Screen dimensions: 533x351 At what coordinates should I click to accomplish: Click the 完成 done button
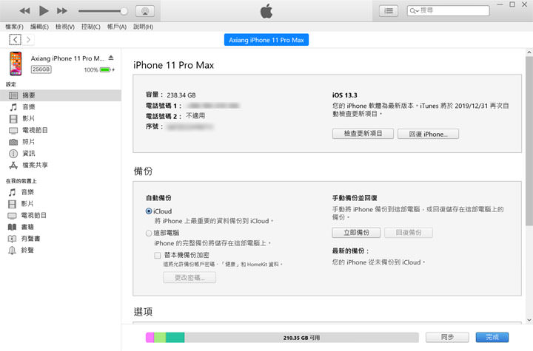pos(492,337)
